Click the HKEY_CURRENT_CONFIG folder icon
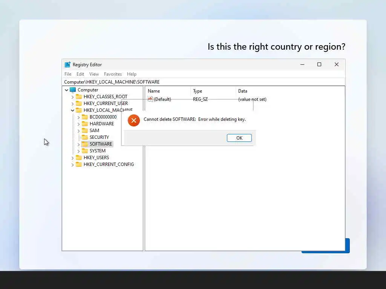This screenshot has width=386, height=289. (x=79, y=164)
